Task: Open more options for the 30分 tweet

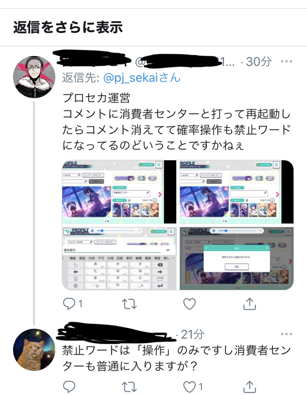Action: 286,61
